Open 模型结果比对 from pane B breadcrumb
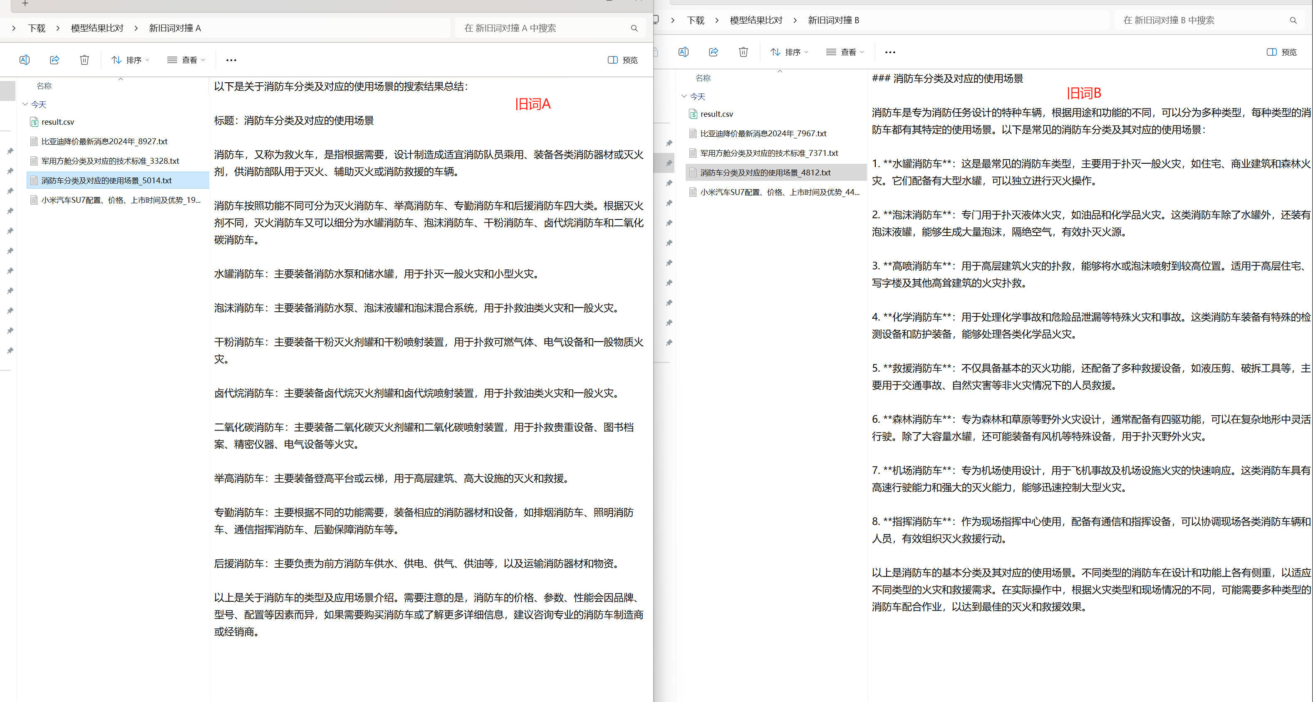 [756, 20]
